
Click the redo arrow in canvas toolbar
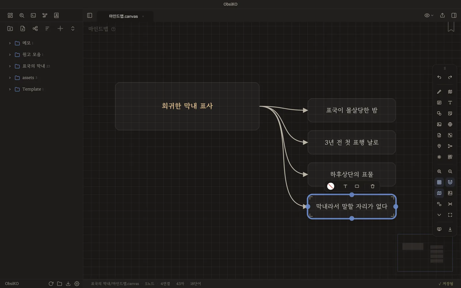tap(450, 77)
